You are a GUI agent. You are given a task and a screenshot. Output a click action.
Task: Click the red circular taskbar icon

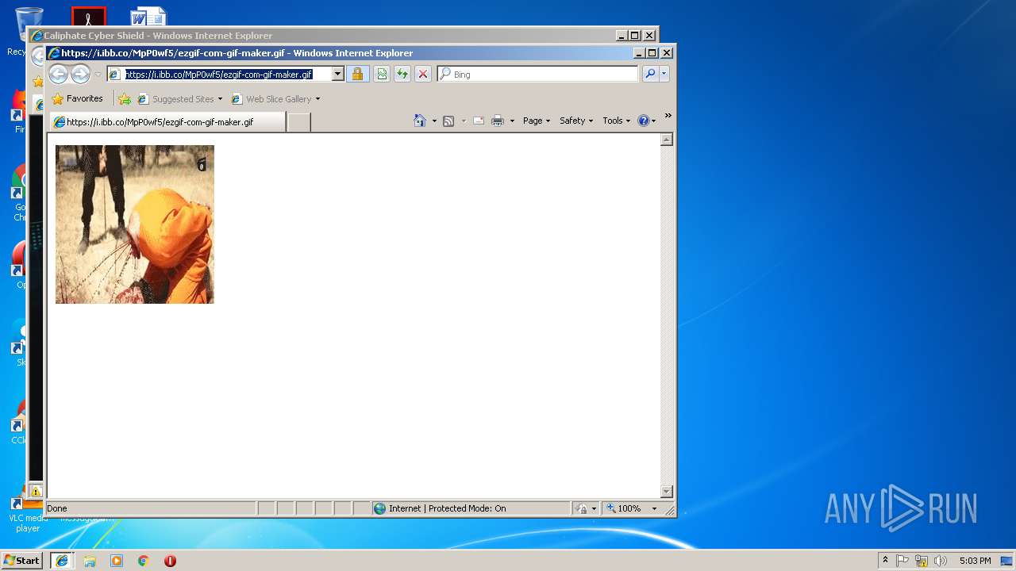click(170, 561)
